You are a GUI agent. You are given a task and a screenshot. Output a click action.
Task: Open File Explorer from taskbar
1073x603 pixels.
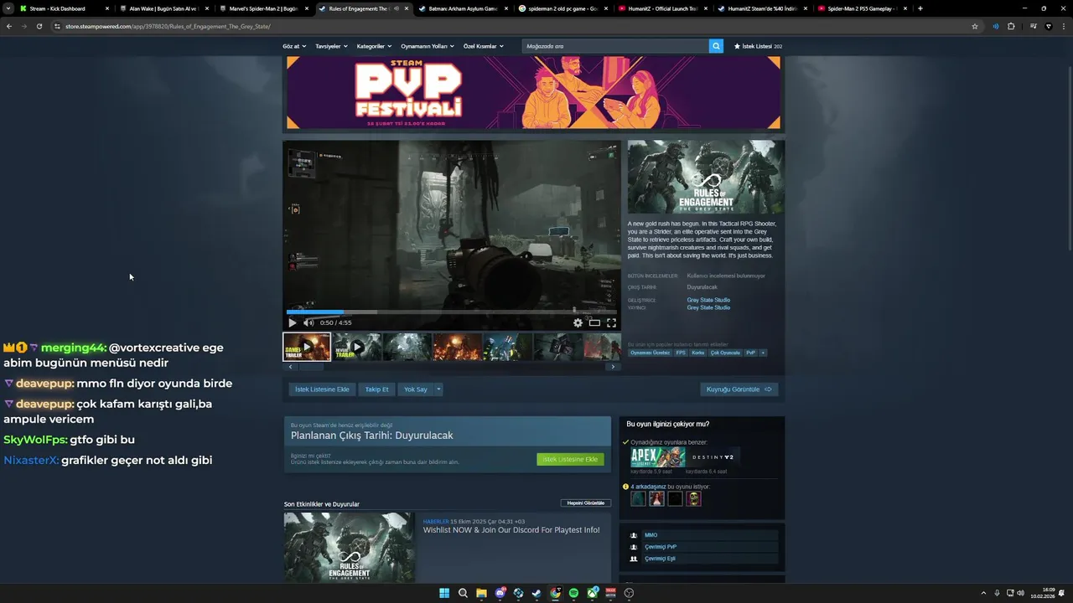481,593
